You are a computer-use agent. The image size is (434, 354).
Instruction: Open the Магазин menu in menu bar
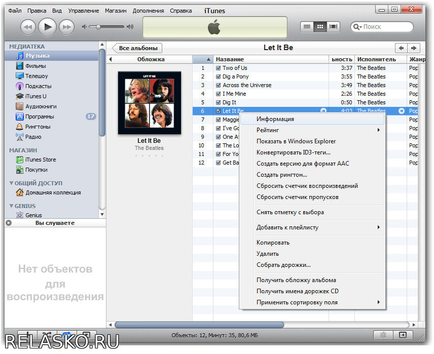116,11
